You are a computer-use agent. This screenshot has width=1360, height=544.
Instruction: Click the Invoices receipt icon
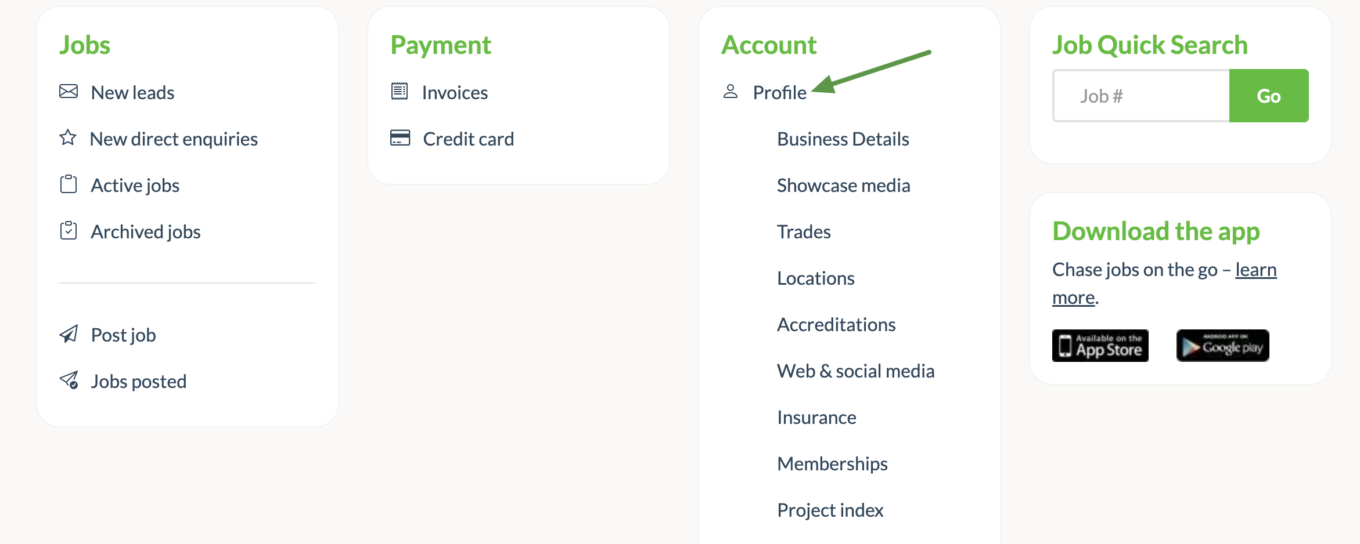400,92
